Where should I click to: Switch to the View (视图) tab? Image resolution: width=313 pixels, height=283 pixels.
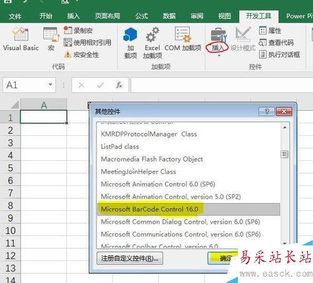tap(224, 16)
